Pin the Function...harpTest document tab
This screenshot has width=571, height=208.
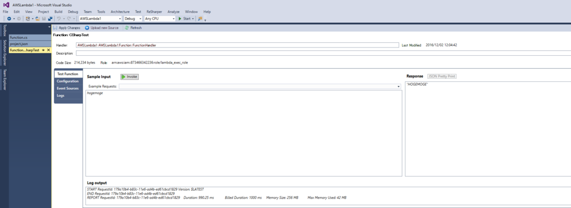43,50
